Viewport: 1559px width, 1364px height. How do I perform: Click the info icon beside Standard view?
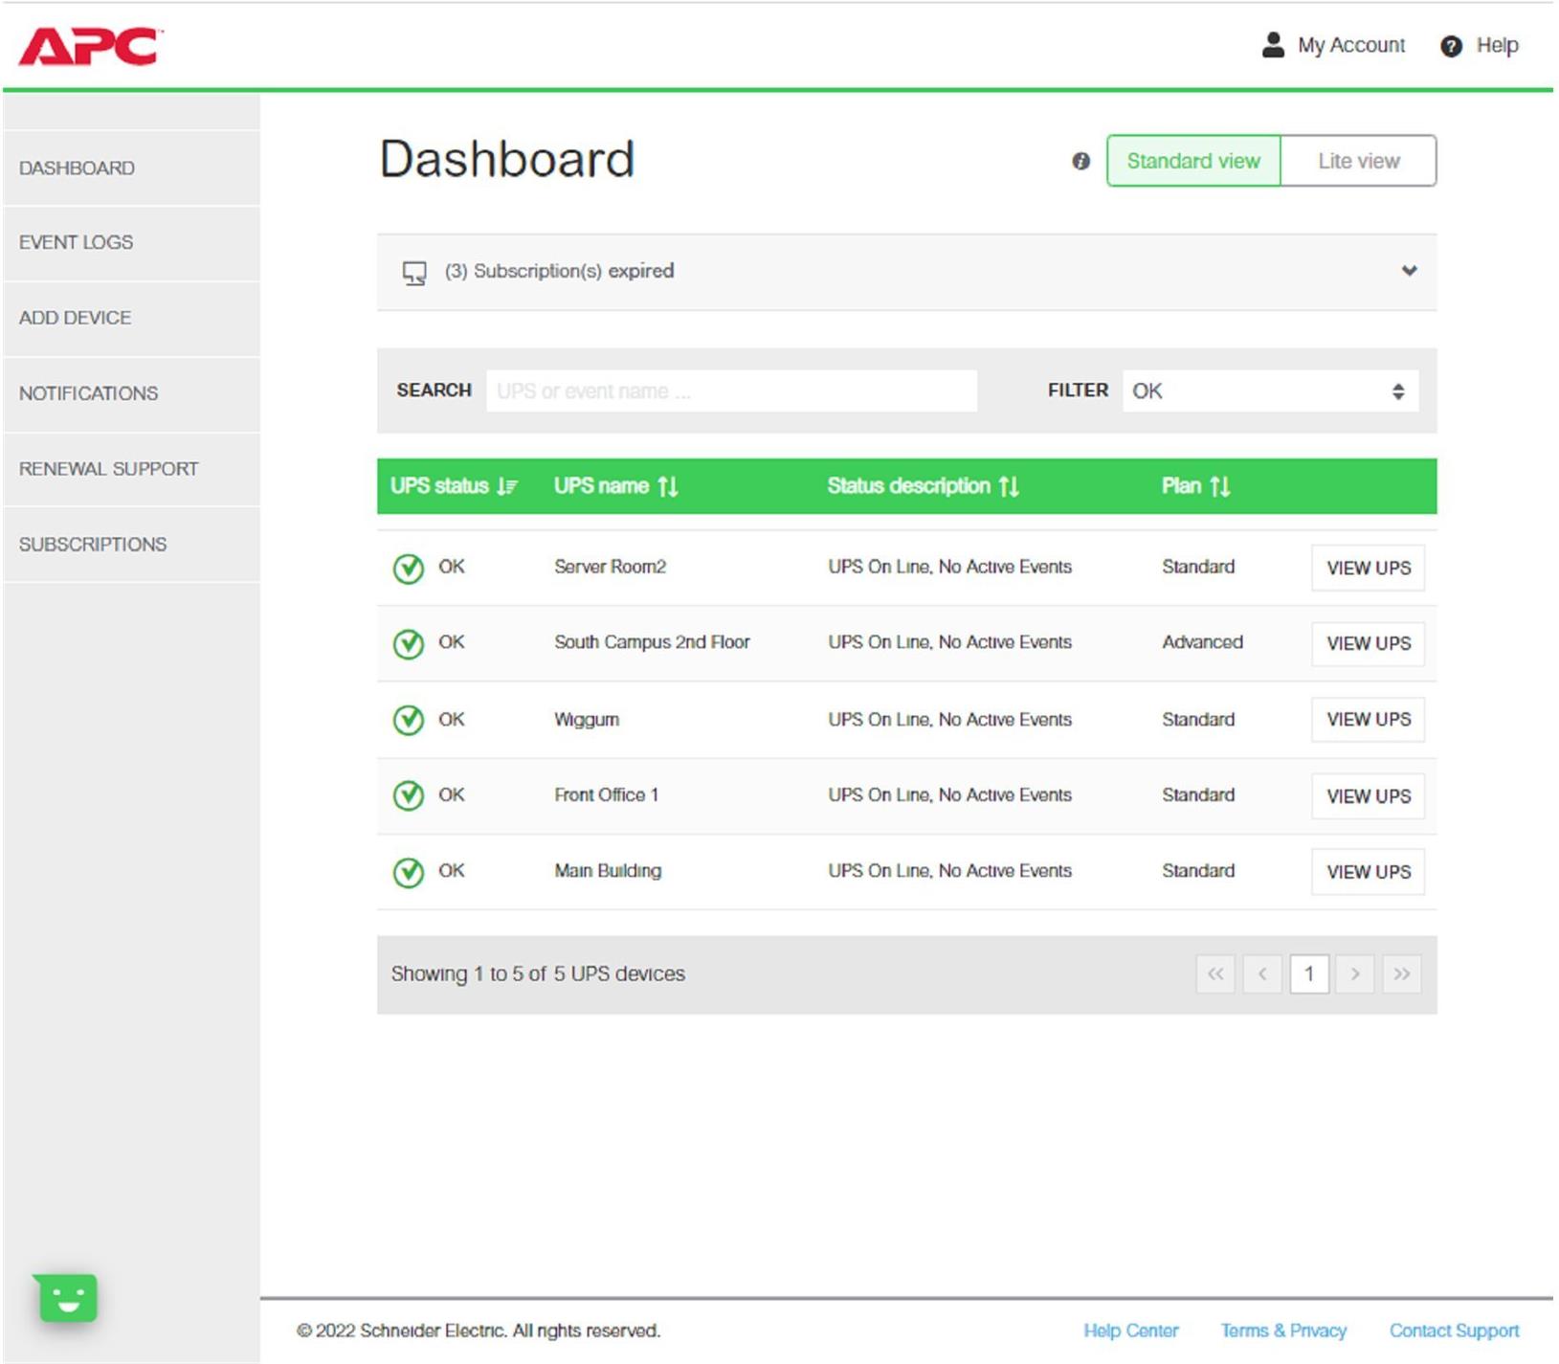pyautogui.click(x=1080, y=161)
